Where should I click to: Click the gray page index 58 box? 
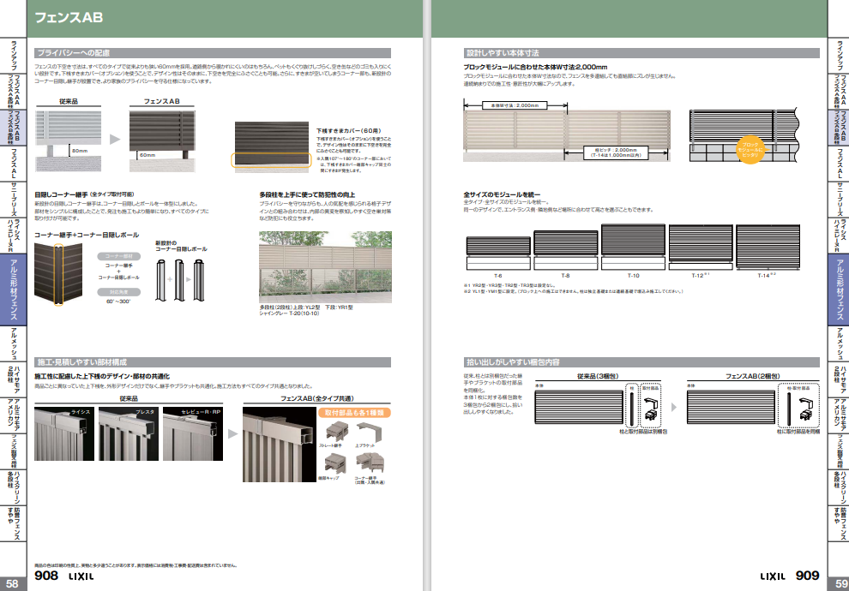[x=13, y=584]
